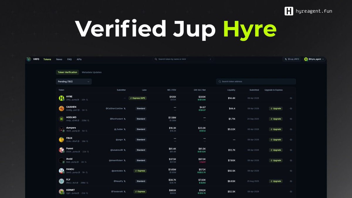Click the FLY token avatar
Image resolution: width=352 pixels, height=198 pixels.
[x=61, y=181]
